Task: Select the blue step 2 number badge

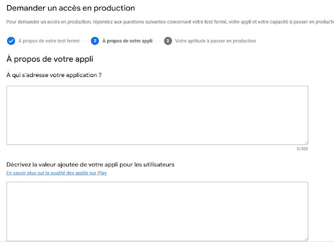Action: click(x=95, y=41)
